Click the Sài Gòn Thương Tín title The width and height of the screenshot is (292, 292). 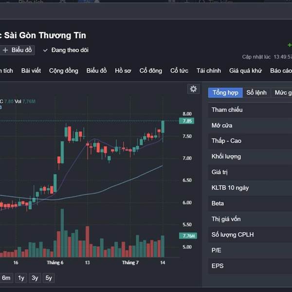point(45,36)
